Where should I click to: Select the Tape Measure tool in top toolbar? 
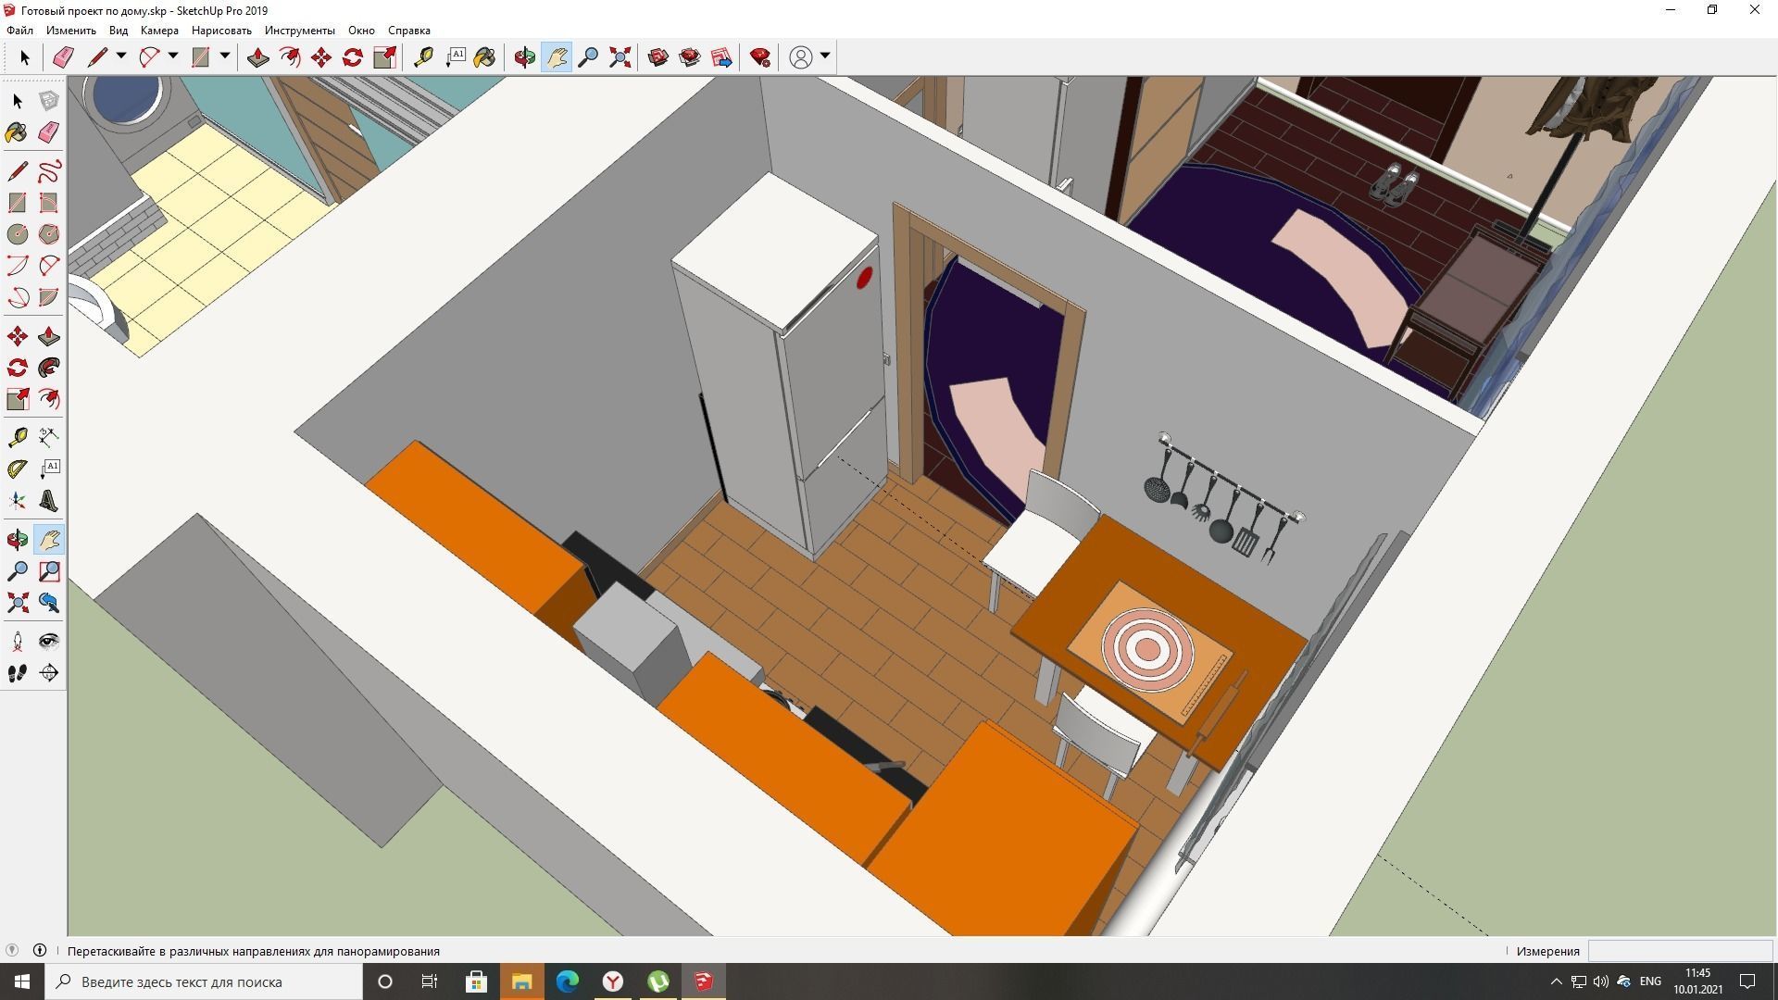point(423,57)
